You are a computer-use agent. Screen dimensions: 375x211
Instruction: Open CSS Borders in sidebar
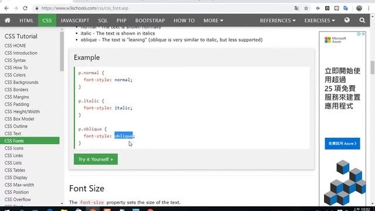[x=16, y=90]
